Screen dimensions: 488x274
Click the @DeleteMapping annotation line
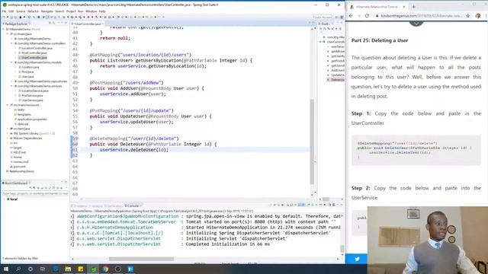[134, 139]
